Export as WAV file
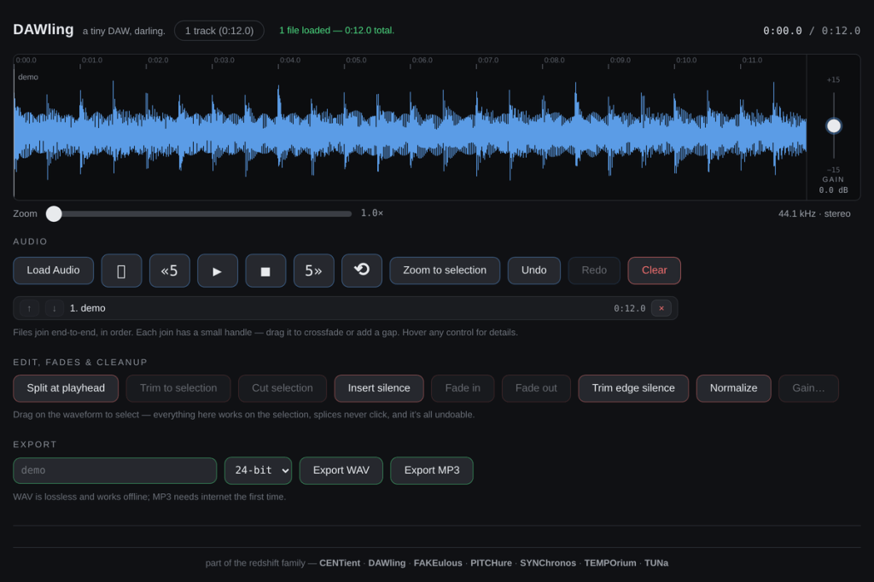This screenshot has width=874, height=582. (x=341, y=470)
